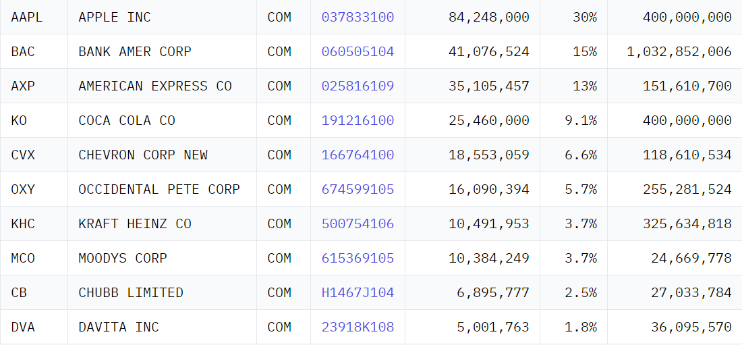Click OCCIDENTAL PETE CORP name
This screenshot has width=742, height=345.
pyautogui.click(x=159, y=189)
